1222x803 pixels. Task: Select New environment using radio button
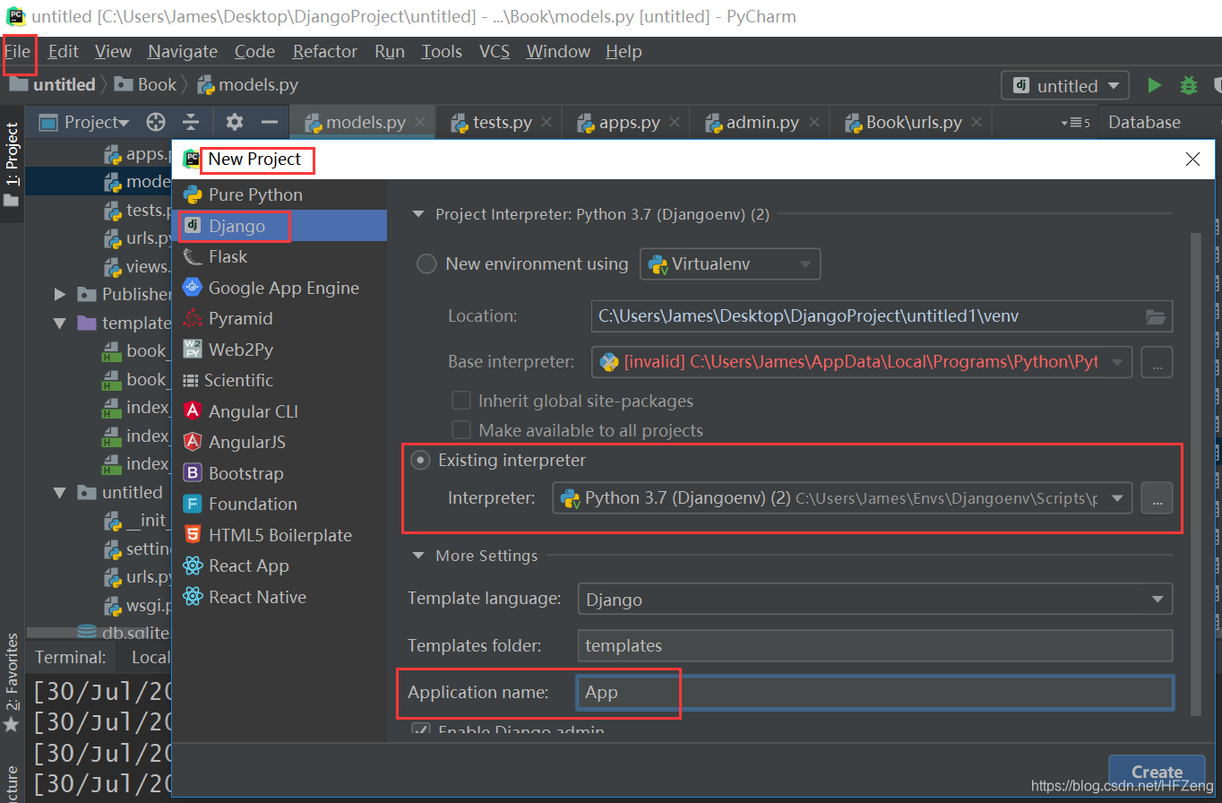(428, 264)
